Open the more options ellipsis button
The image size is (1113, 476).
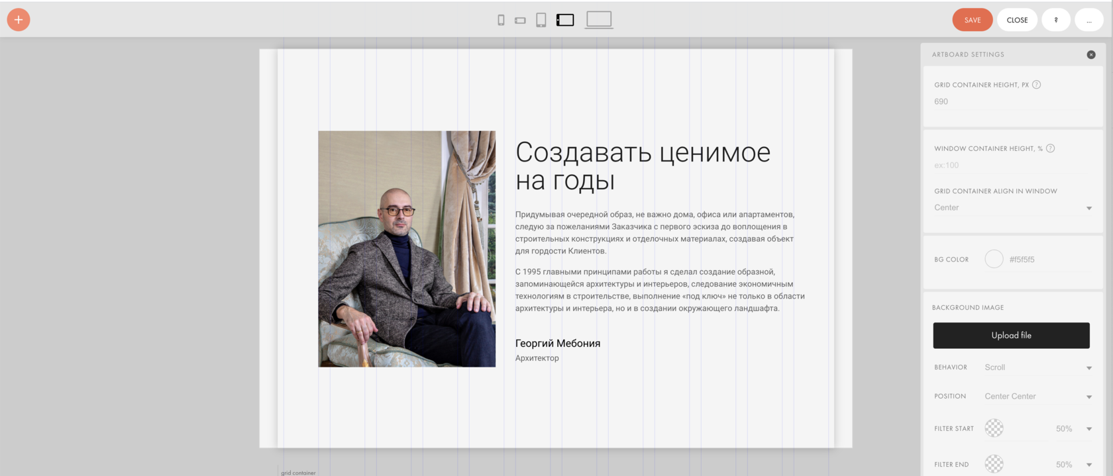point(1088,20)
